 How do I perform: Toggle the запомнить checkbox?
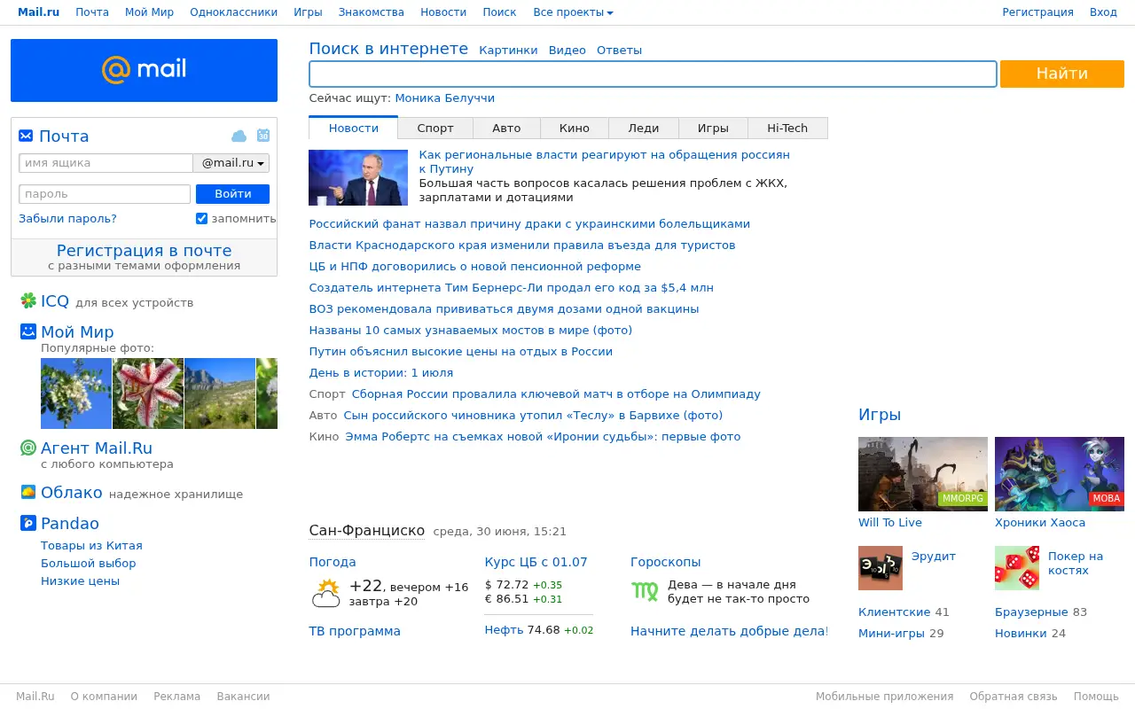201,219
